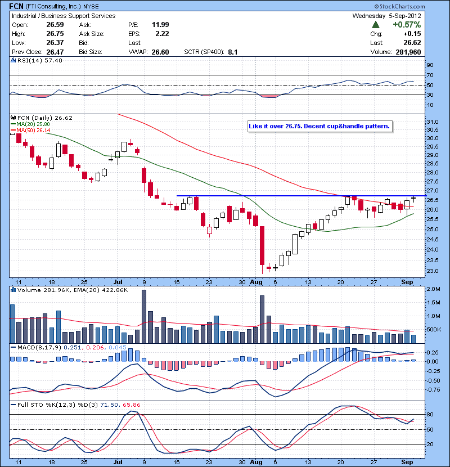Click the Ask Size field label
Viewport: 450px width, 467px height.
(92, 34)
